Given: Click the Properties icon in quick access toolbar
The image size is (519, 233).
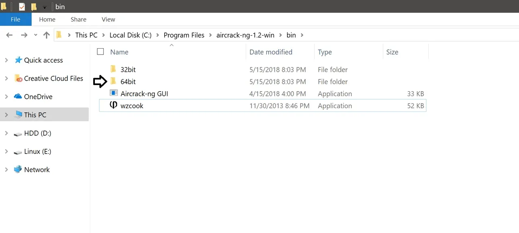Looking at the screenshot, I should pyautogui.click(x=22, y=6).
